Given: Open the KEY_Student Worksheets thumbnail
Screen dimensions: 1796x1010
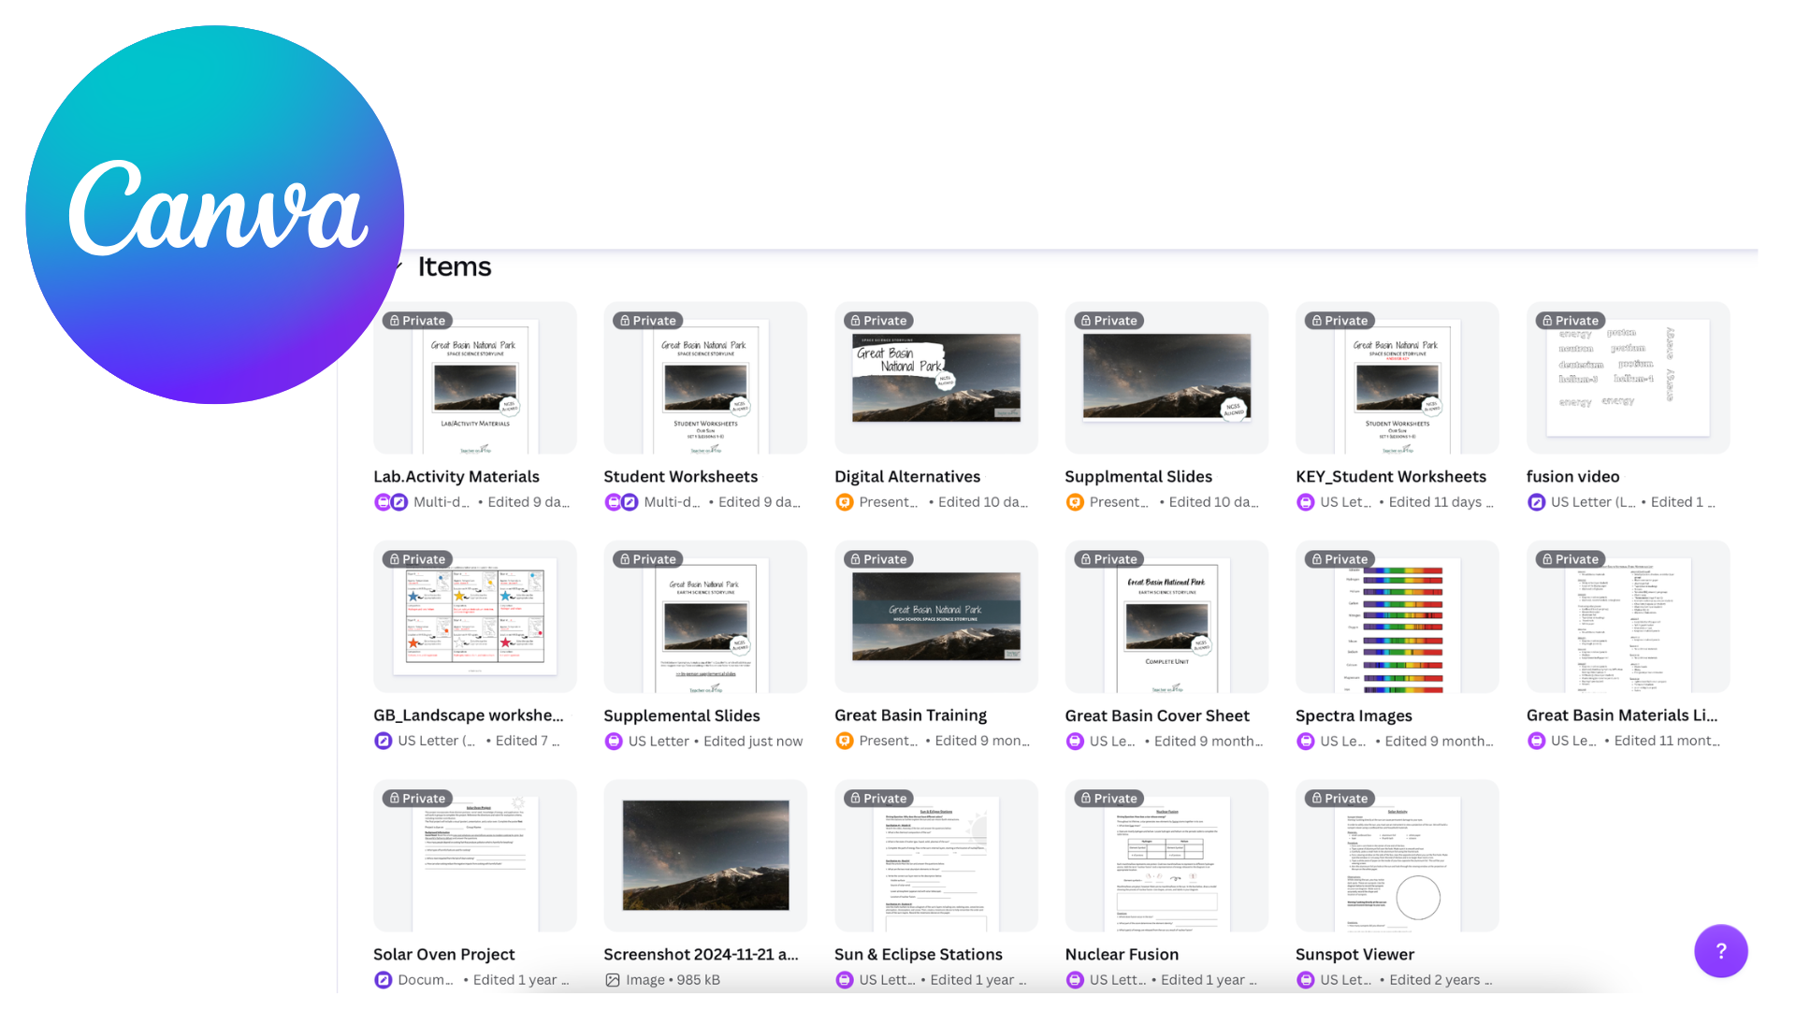Looking at the screenshot, I should [1398, 378].
